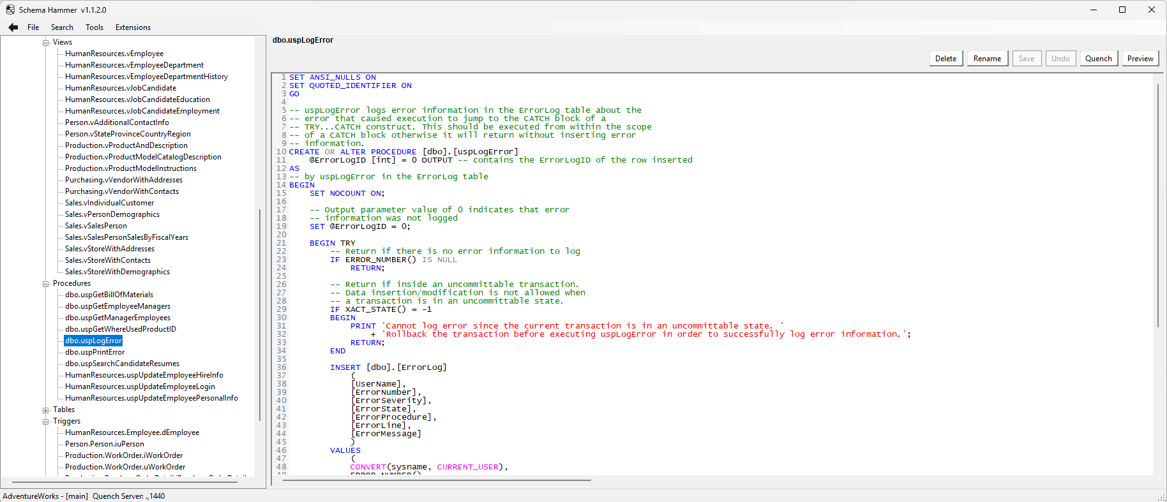Click the tree panel vertical scrollbar
This screenshot has height=502, width=1167.
pyautogui.click(x=259, y=314)
